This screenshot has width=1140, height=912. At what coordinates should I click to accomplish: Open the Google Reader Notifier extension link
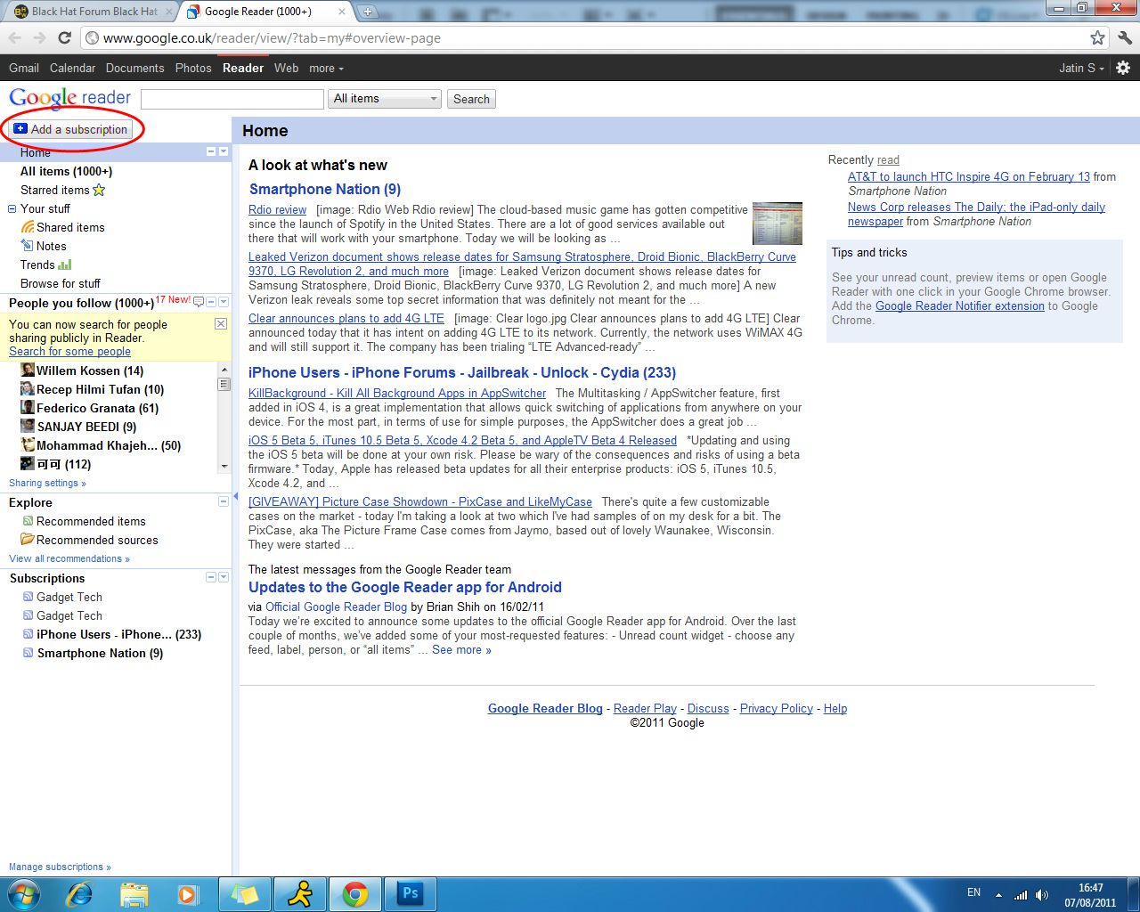pos(960,305)
